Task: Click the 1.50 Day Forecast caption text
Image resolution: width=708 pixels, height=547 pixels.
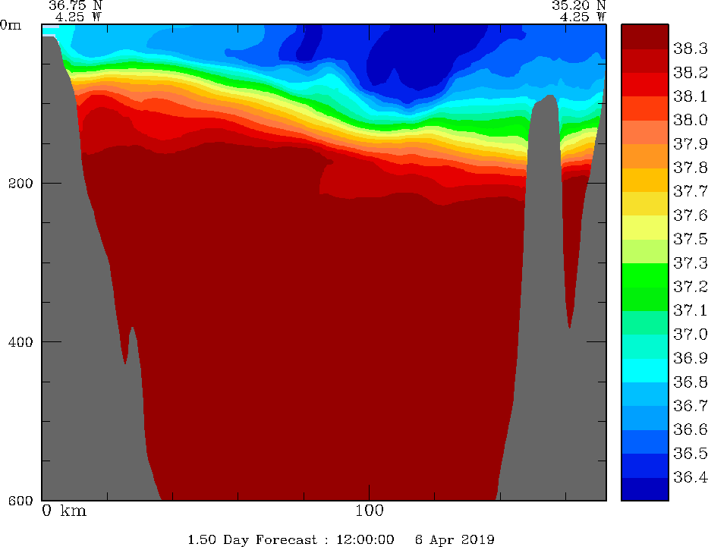Action: (251, 539)
